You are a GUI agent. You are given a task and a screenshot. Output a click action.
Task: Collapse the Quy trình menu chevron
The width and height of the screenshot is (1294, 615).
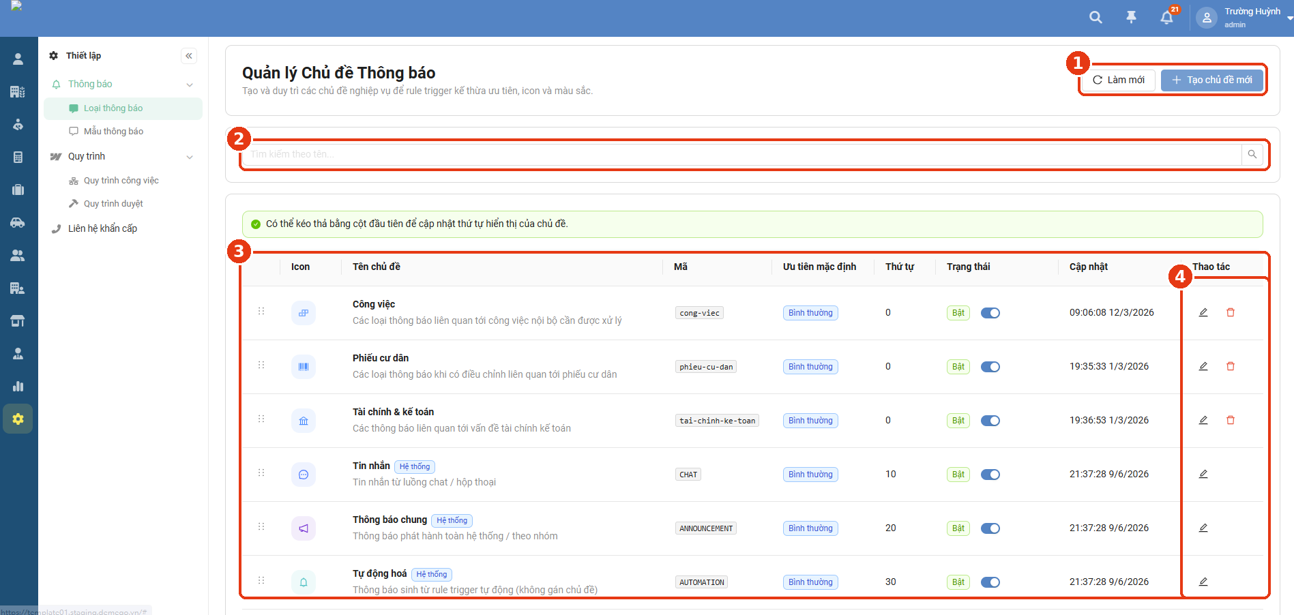pos(190,157)
